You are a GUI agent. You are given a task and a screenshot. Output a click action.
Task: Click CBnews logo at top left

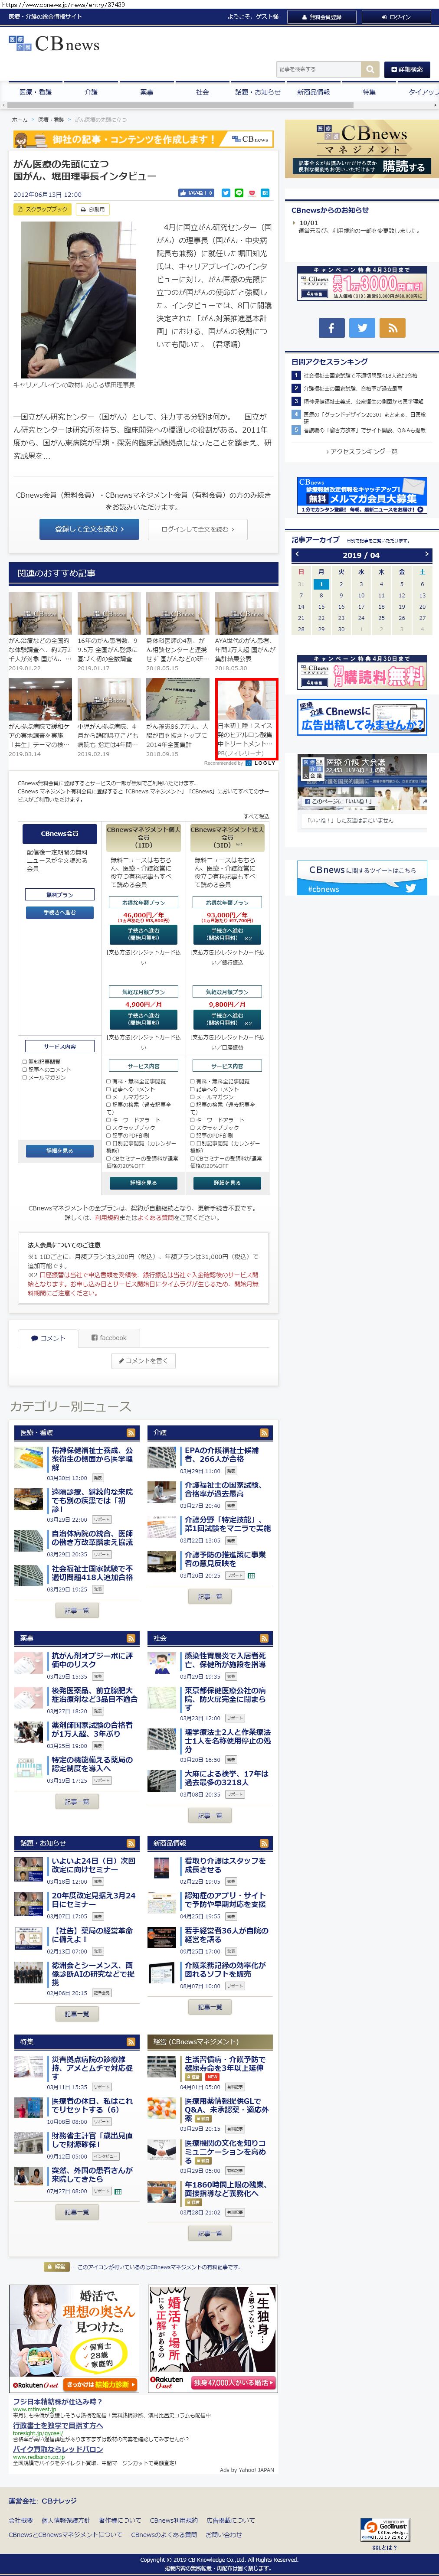[x=54, y=44]
